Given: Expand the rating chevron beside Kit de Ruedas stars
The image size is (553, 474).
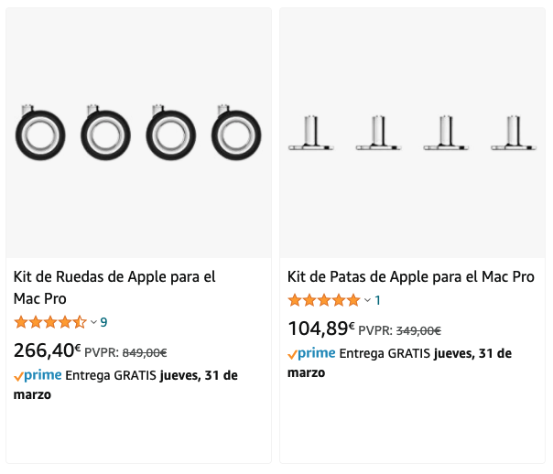Looking at the screenshot, I should 93,322.
